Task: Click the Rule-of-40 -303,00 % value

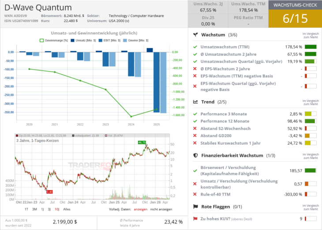Action: tap(293, 194)
